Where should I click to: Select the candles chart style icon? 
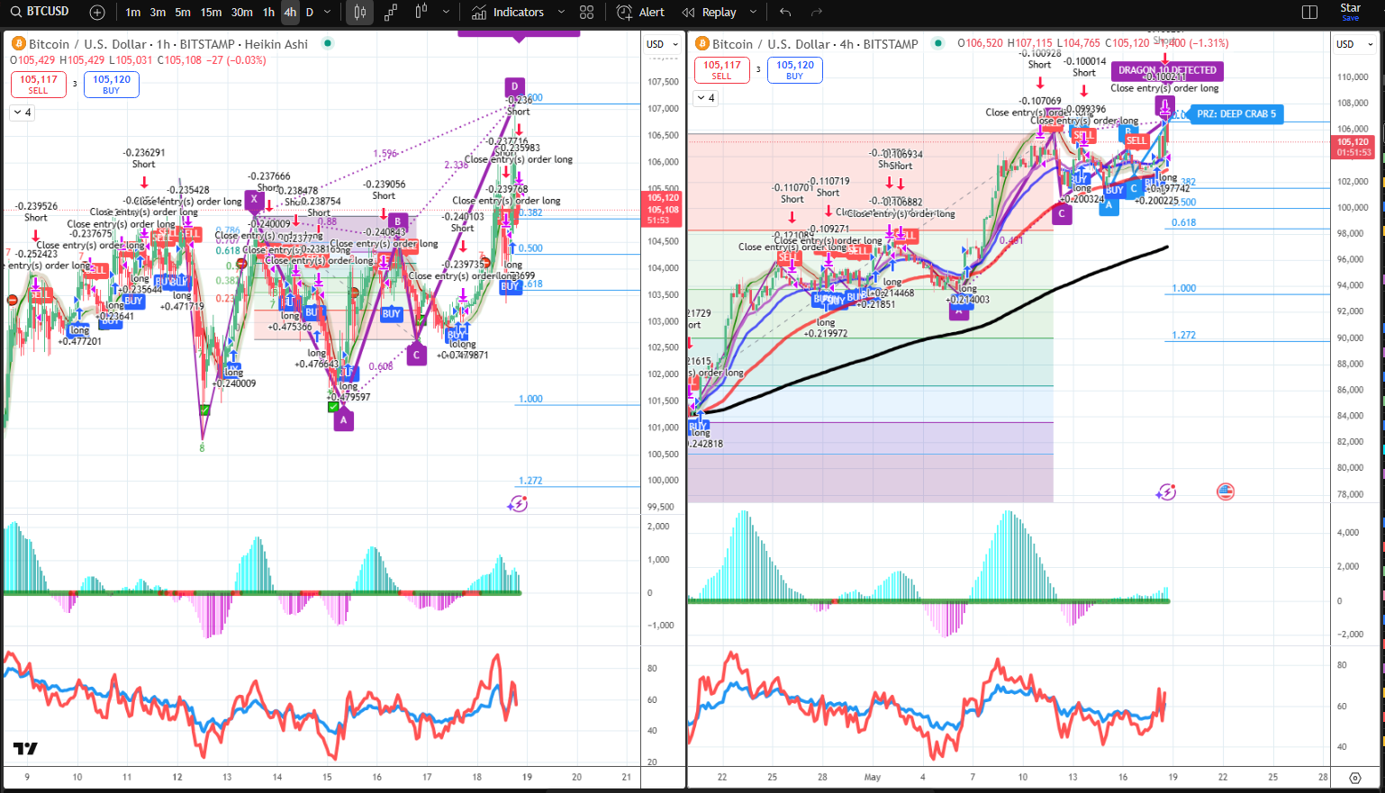tap(360, 13)
